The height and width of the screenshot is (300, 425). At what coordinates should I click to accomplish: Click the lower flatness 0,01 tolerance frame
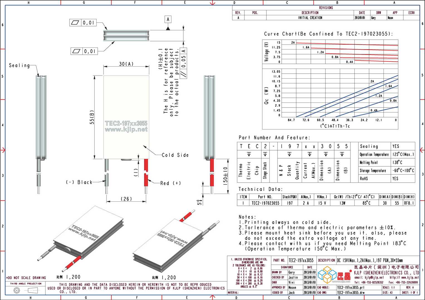pos(84,51)
